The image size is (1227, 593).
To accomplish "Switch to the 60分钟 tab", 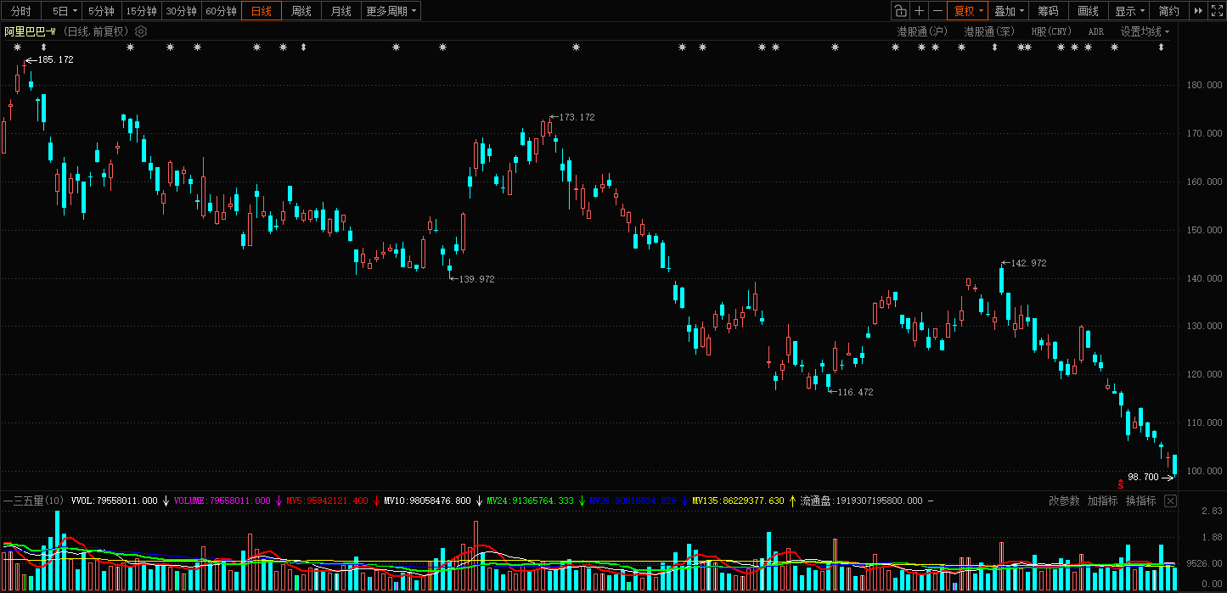I will [x=221, y=11].
